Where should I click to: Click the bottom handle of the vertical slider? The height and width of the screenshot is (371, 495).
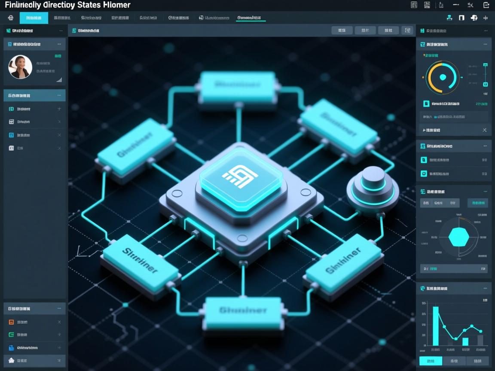[x=486, y=84]
